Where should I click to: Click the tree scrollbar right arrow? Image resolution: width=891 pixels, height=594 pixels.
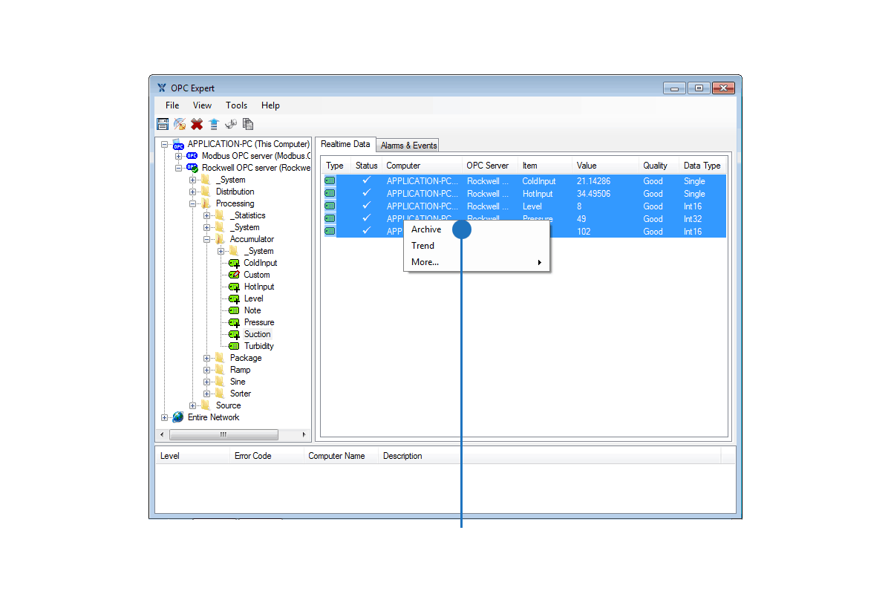304,434
